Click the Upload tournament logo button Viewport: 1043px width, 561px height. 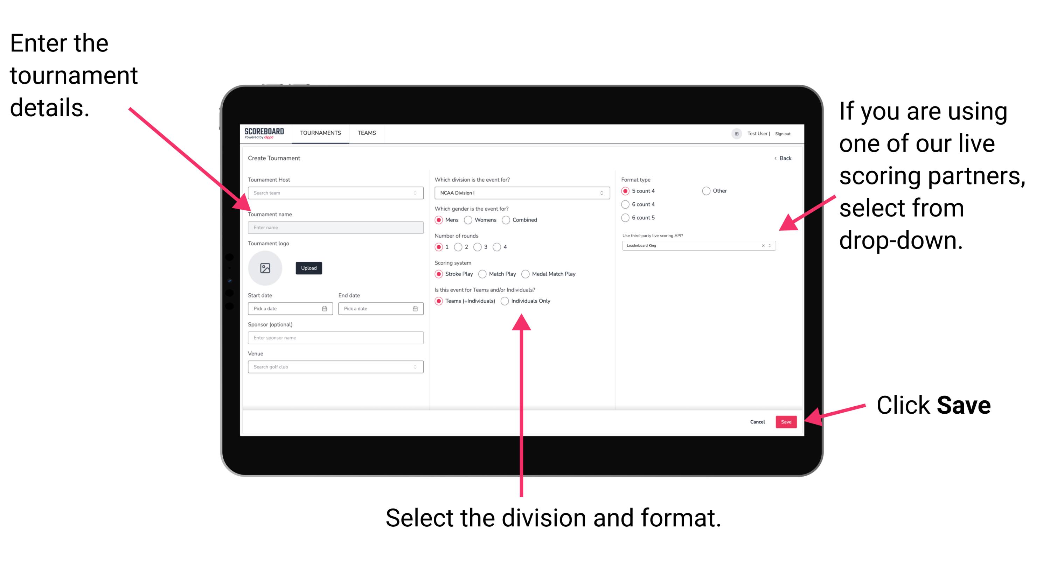308,268
